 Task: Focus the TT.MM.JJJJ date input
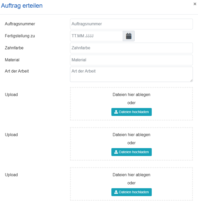96,36
